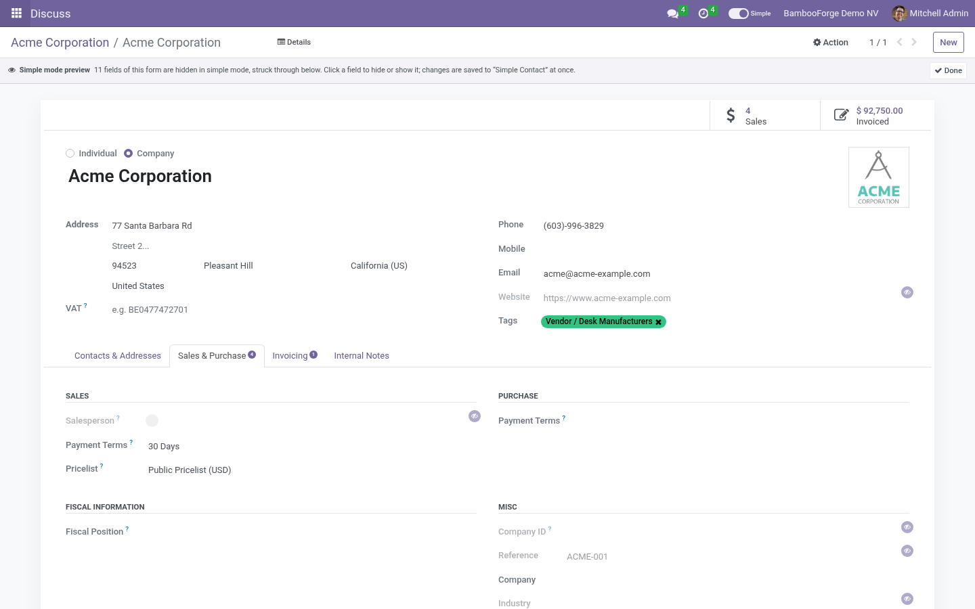Switch to the Contacts & Addresses tab

(118, 356)
